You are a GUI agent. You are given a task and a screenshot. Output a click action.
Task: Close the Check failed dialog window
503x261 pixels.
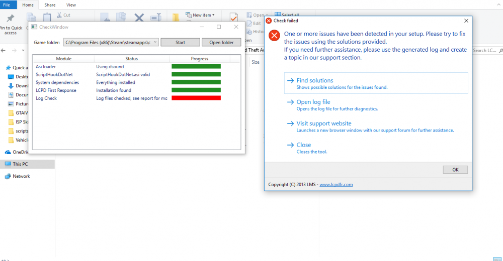tap(466, 21)
